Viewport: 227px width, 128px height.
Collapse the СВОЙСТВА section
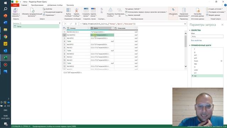click(x=190, y=30)
